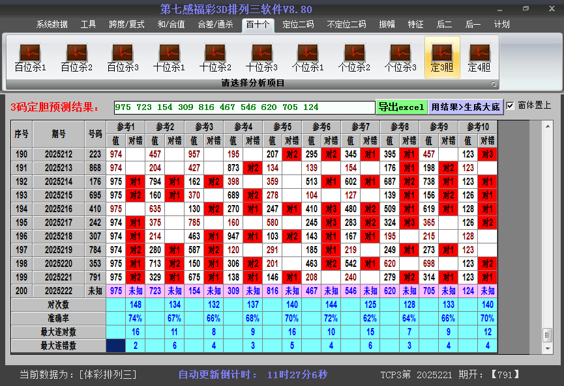
Task: Switch to the 振幅 tab
Action: pyautogui.click(x=387, y=25)
